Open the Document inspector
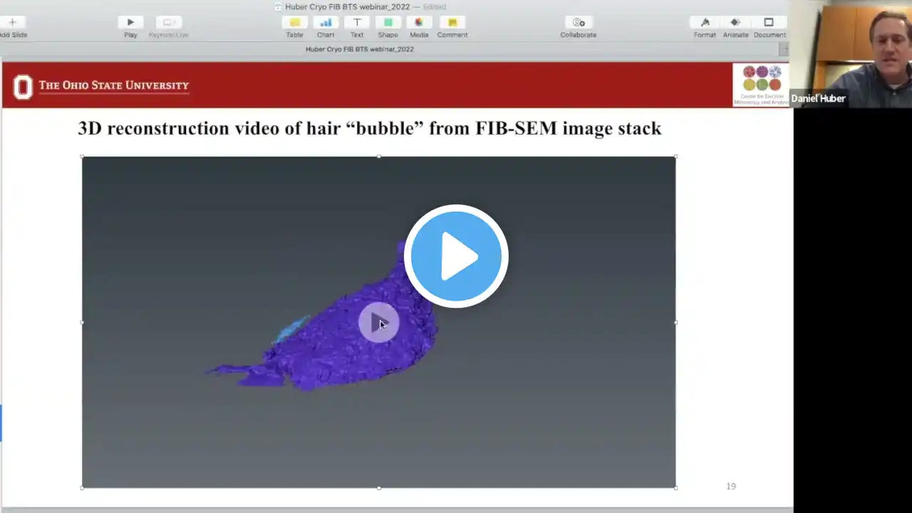 [x=769, y=22]
